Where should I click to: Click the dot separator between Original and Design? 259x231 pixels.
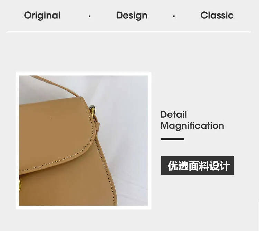point(89,16)
